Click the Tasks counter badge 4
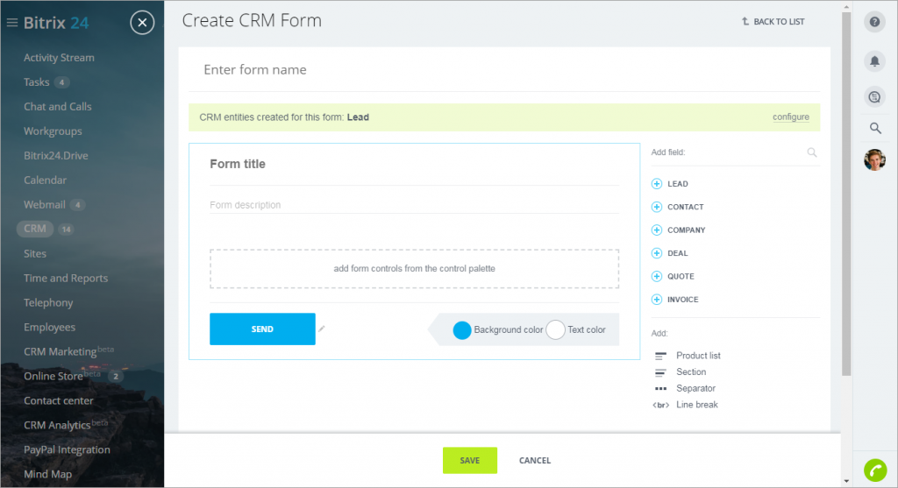This screenshot has width=898, height=488. pos(62,82)
